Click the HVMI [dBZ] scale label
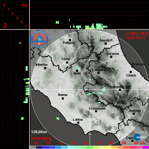The height and width of the screenshot is (149, 149). coord(41,139)
